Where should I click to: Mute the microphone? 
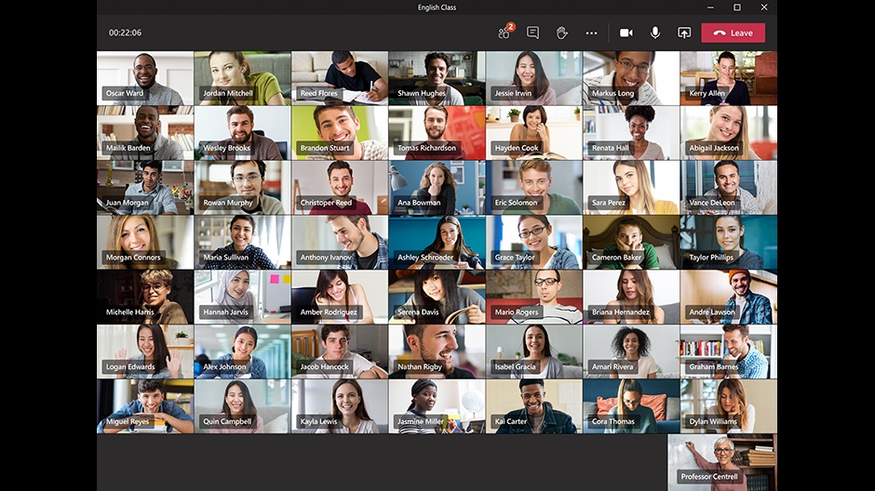tap(655, 33)
